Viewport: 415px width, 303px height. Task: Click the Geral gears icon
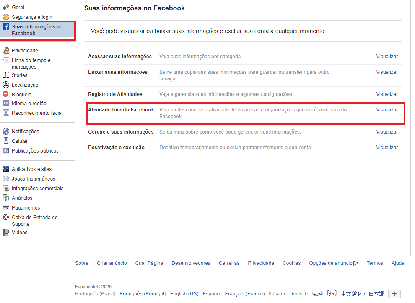[6, 7]
